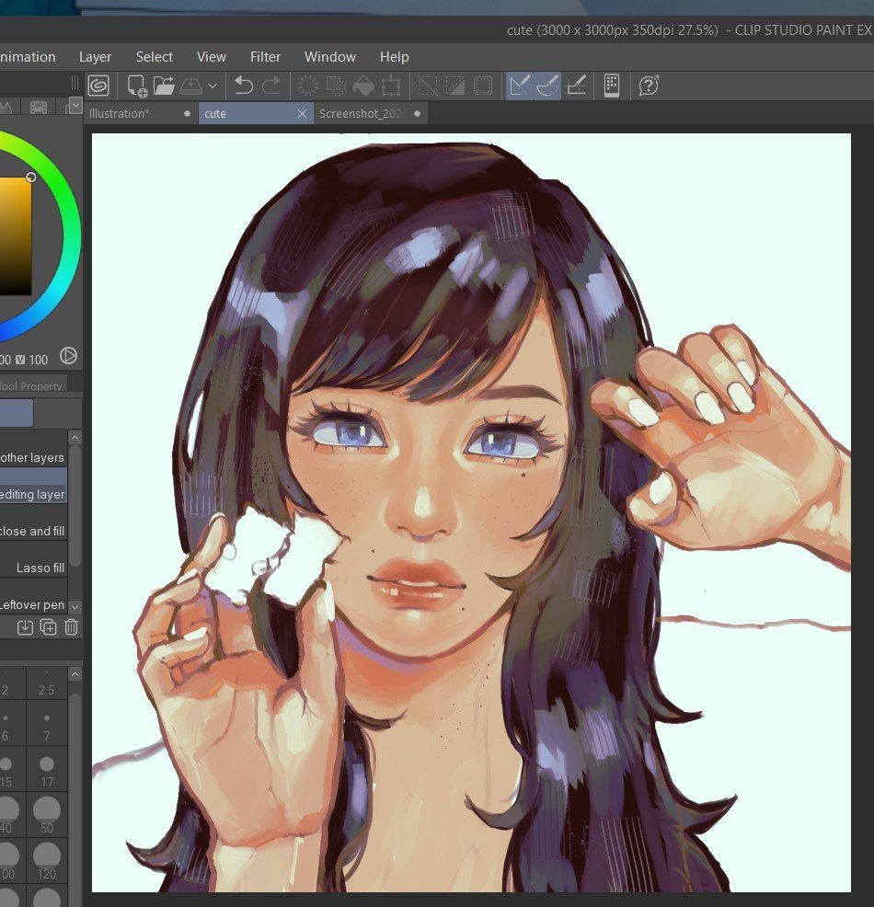Switch to the Illustration* canvas tab
The width and height of the screenshot is (874, 907).
pos(141,113)
